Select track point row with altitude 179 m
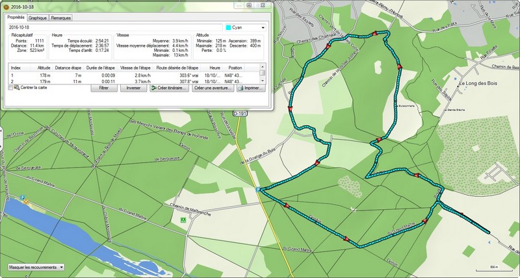 [133, 81]
